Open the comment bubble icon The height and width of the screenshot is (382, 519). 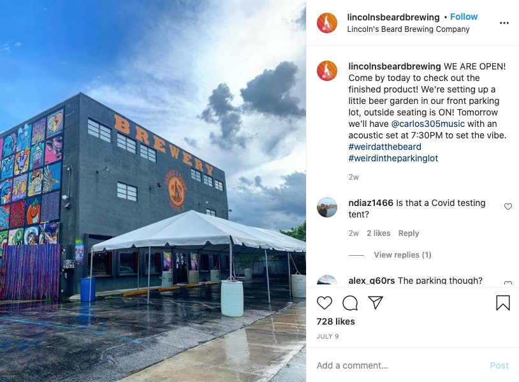[350, 303]
